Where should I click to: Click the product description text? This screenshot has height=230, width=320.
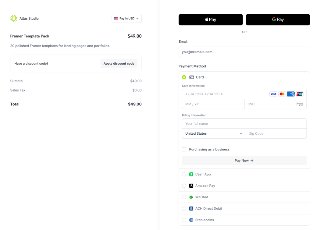pos(60,46)
